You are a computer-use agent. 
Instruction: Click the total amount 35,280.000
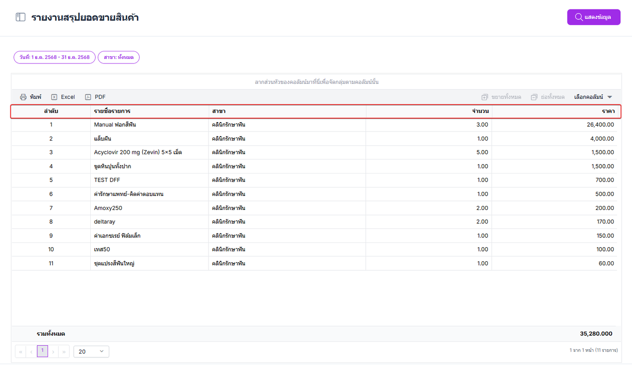point(596,334)
